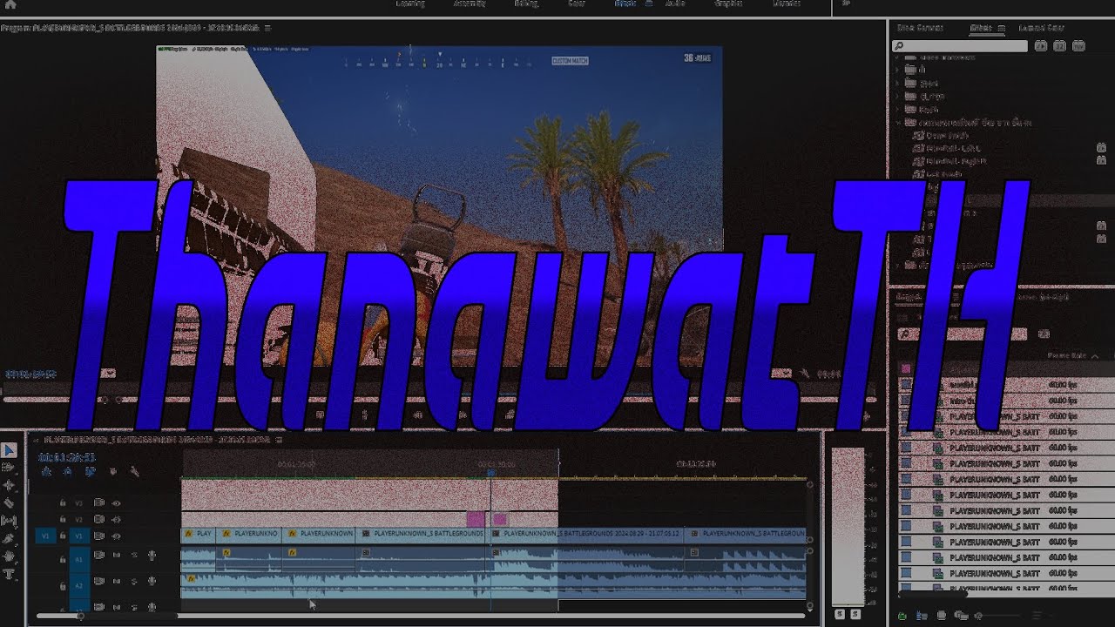Viewport: 1115px width, 627px height.
Task: Switch to the Color workspace tab
Action: (x=577, y=3)
